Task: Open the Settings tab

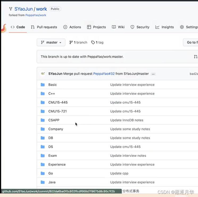Action: (189, 27)
